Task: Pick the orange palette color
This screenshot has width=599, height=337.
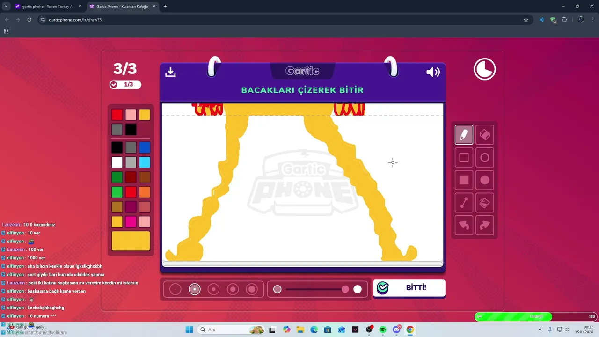Action: coord(145,192)
